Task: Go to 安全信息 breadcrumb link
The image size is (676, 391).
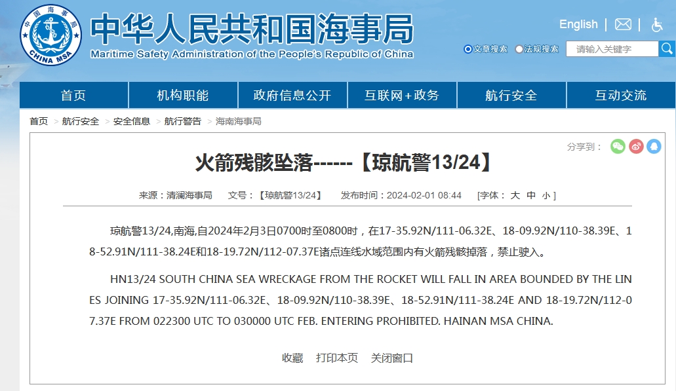Action: (132, 121)
